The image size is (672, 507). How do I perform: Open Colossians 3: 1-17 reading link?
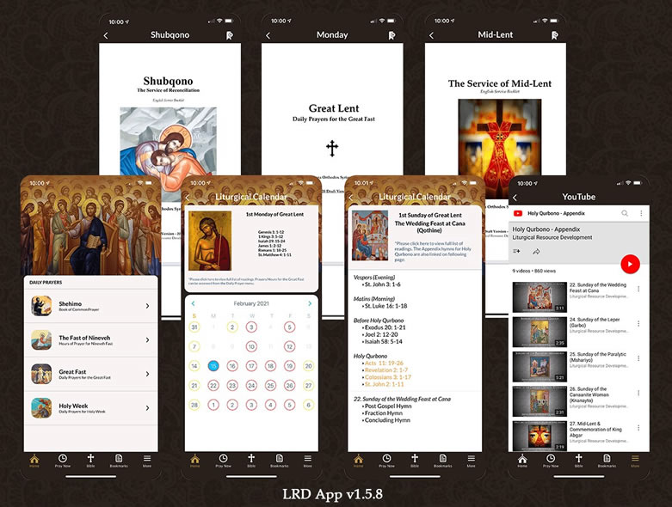pyautogui.click(x=388, y=377)
